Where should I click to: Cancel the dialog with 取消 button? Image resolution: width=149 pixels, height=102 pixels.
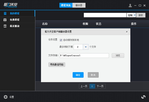coord(93,75)
